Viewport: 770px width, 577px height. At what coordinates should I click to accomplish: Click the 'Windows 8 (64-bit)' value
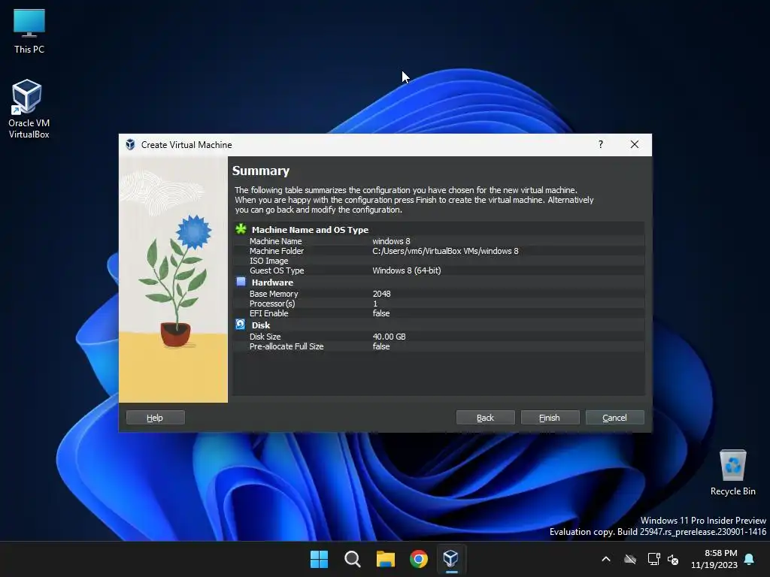407,270
